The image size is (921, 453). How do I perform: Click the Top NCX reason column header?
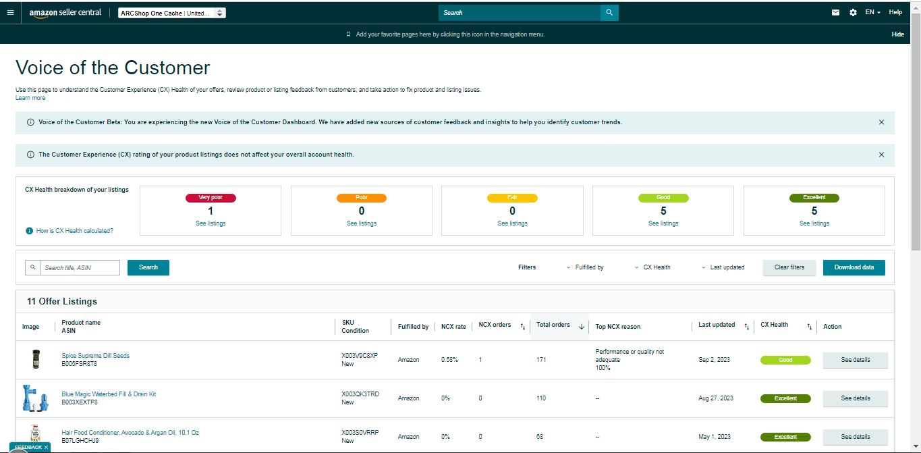pyautogui.click(x=618, y=327)
